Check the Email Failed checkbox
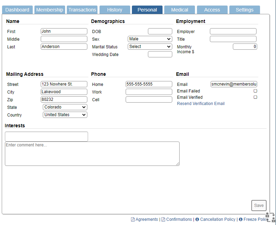The height and width of the screenshot is (225, 276). pos(255,91)
